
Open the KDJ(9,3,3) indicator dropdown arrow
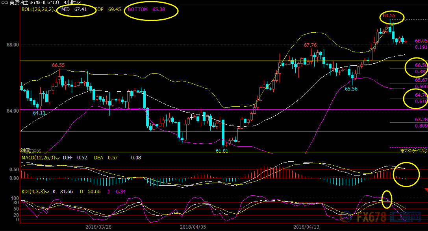pos(47,192)
